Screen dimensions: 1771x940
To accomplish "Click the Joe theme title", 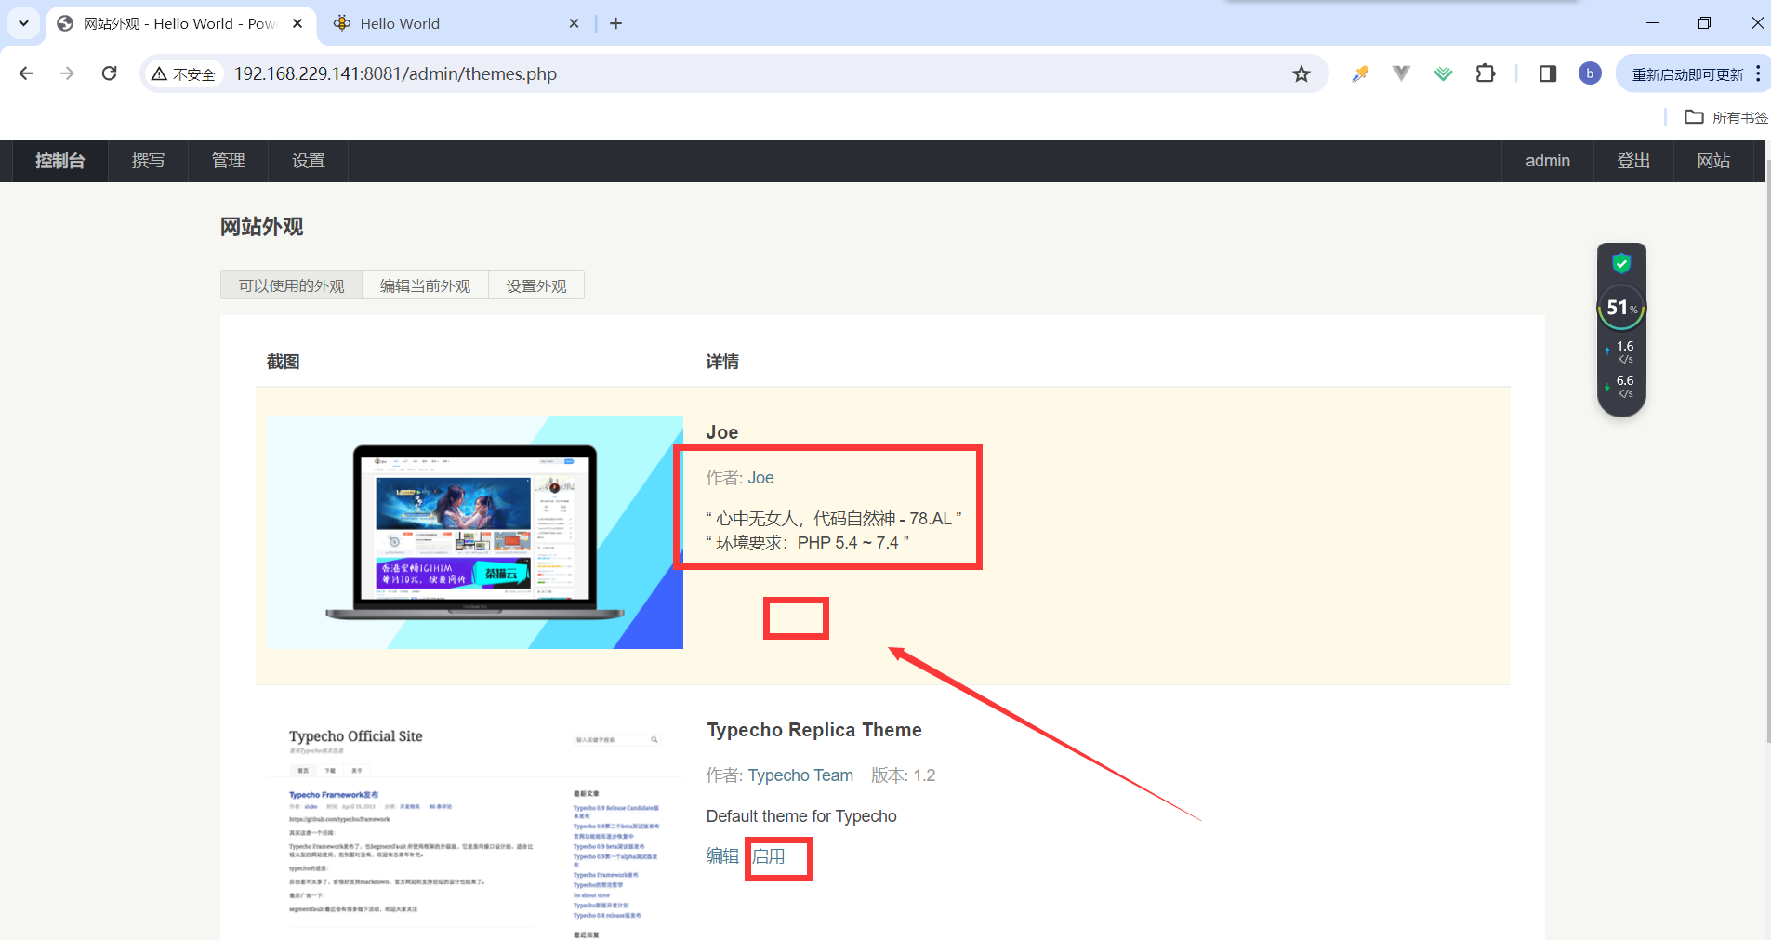I will tap(722, 432).
